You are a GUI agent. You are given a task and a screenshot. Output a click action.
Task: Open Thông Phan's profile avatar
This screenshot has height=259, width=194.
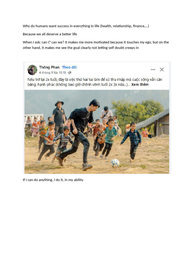pyautogui.click(x=32, y=70)
